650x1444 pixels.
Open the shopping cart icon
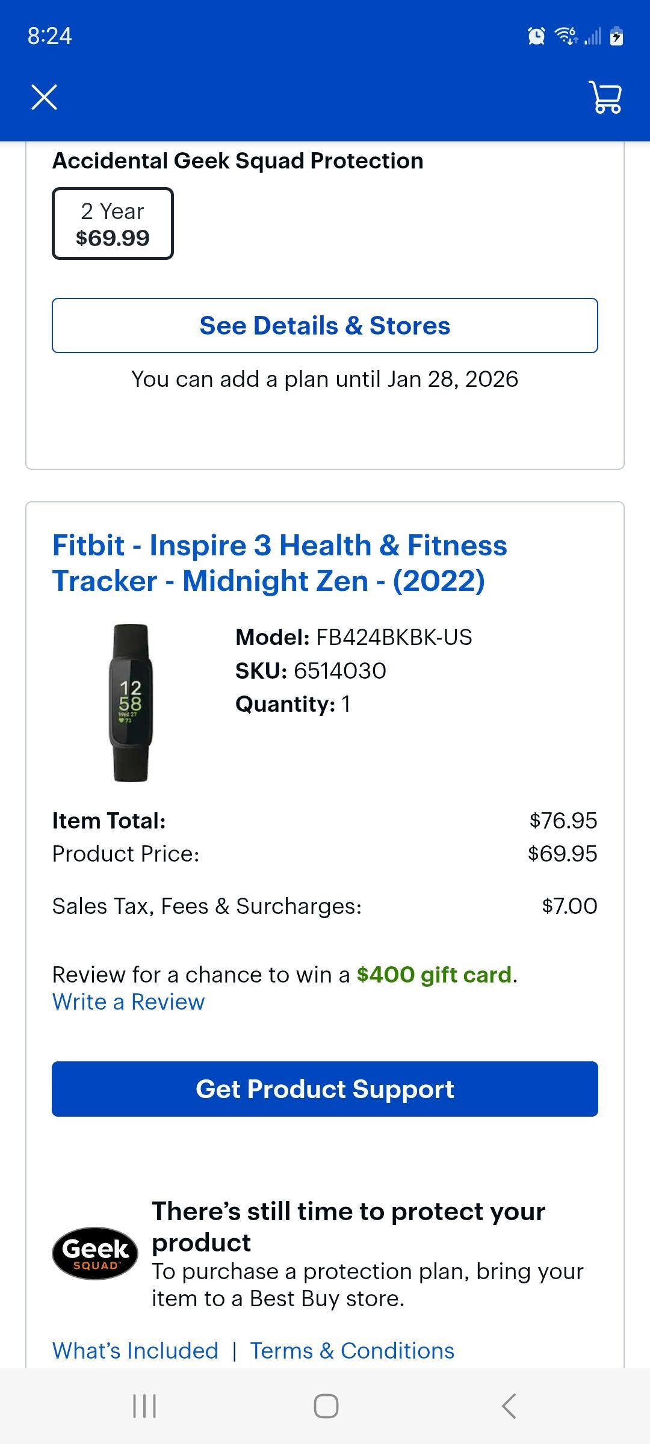point(605,97)
